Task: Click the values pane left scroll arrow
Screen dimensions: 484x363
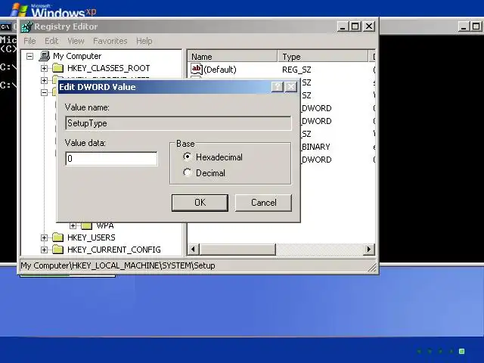Action: pos(194,249)
